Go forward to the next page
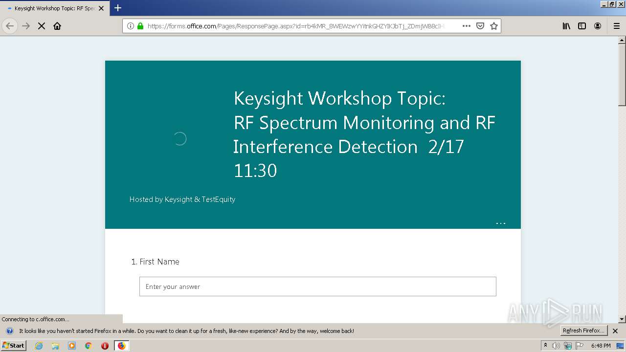Image resolution: width=626 pixels, height=352 pixels. [26, 26]
